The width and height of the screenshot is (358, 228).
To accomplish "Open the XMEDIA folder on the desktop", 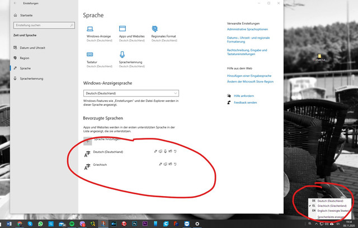I will point(320,58).
